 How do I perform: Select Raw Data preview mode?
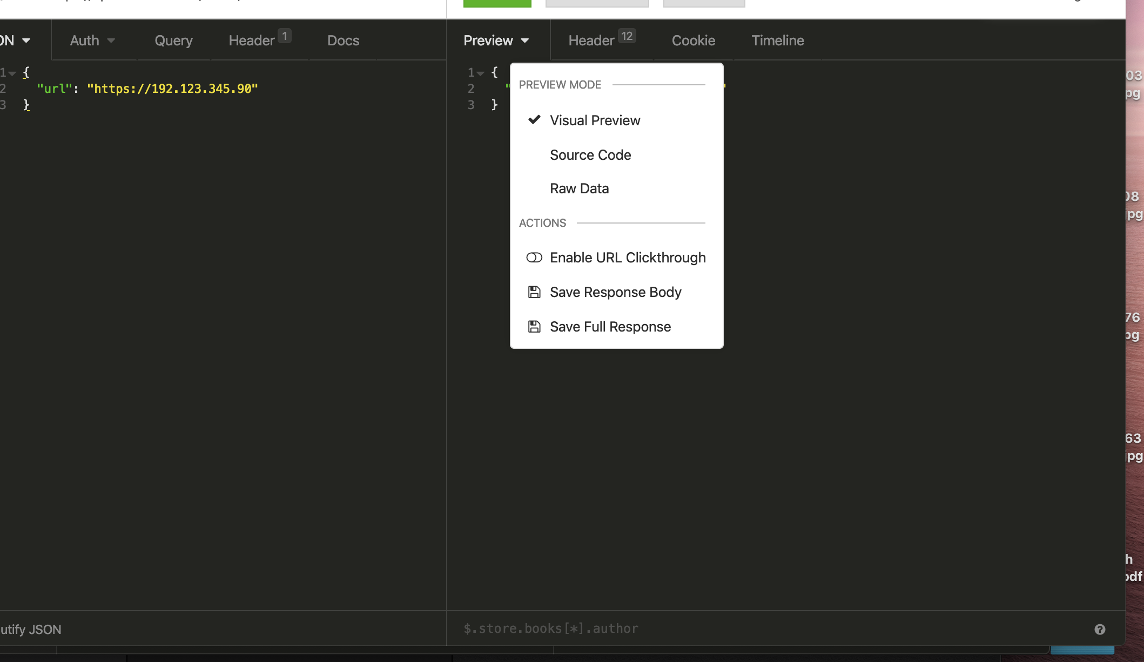tap(579, 188)
